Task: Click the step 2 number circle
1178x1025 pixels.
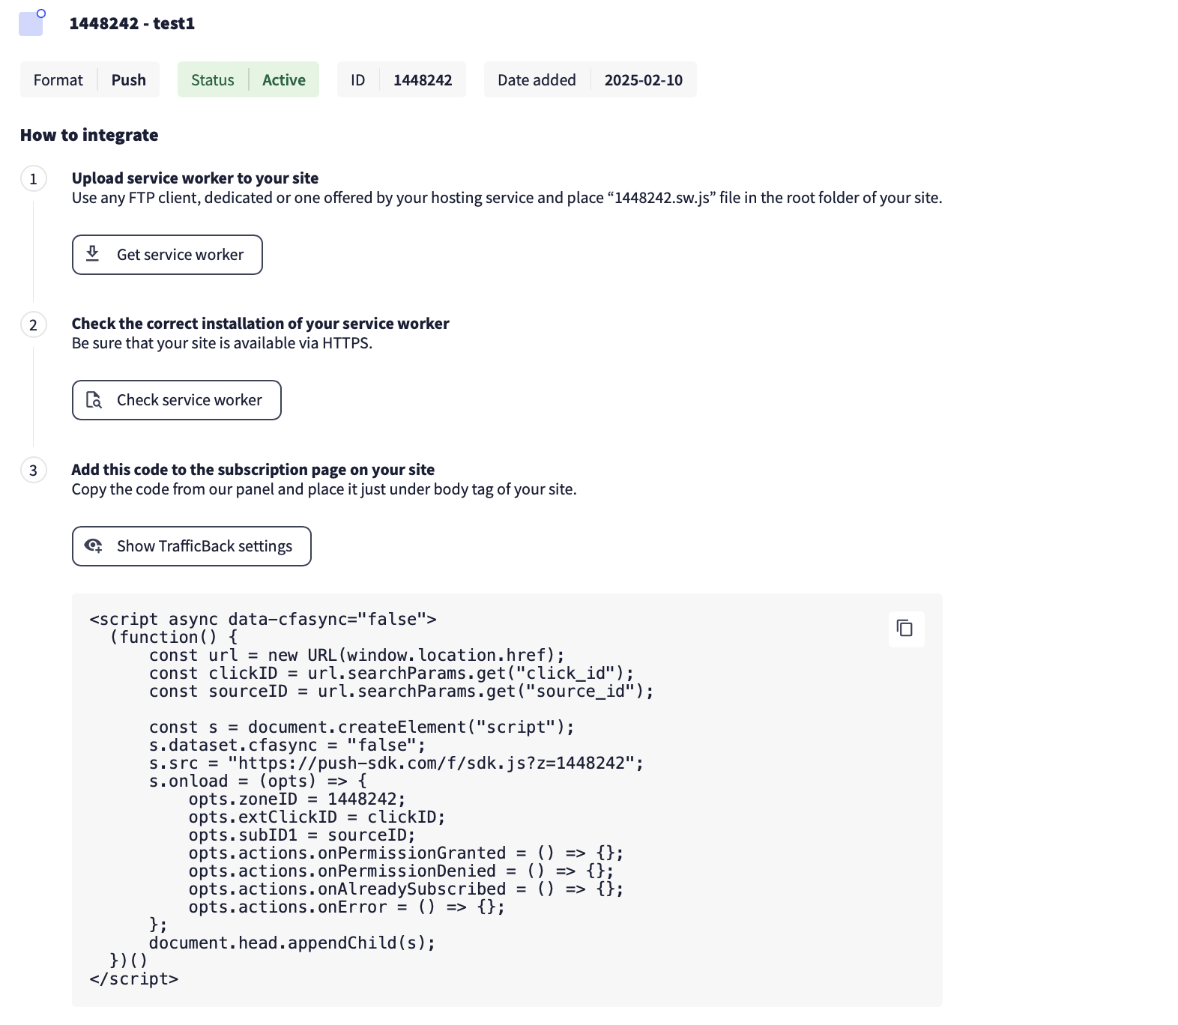Action: point(33,324)
